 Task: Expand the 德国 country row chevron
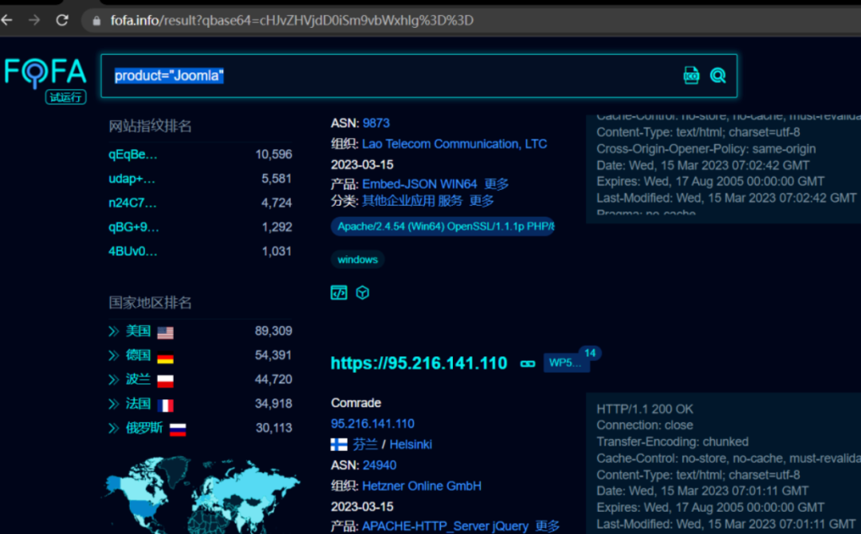114,355
